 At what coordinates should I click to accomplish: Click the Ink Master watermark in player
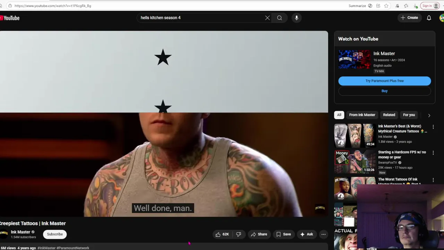(320, 208)
